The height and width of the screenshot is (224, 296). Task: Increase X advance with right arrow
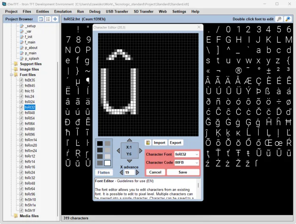pos(137,172)
